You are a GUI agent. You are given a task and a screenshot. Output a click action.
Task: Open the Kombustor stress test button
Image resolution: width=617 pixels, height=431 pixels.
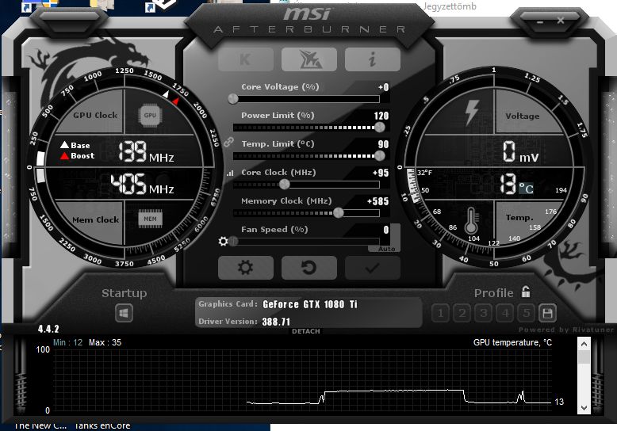point(246,59)
